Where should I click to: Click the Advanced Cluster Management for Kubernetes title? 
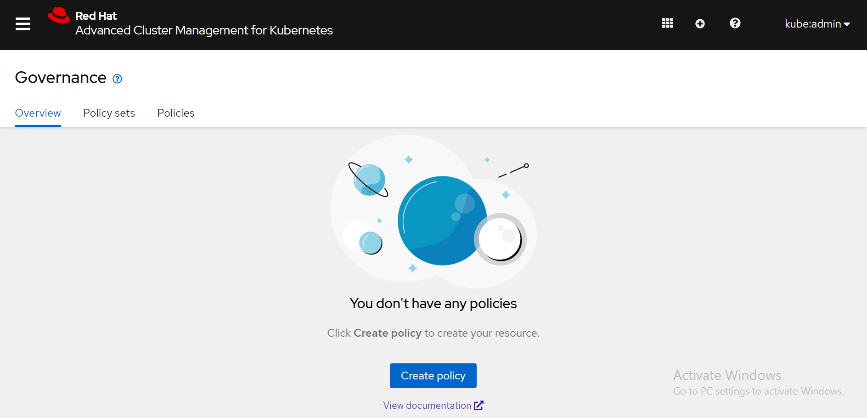[204, 30]
